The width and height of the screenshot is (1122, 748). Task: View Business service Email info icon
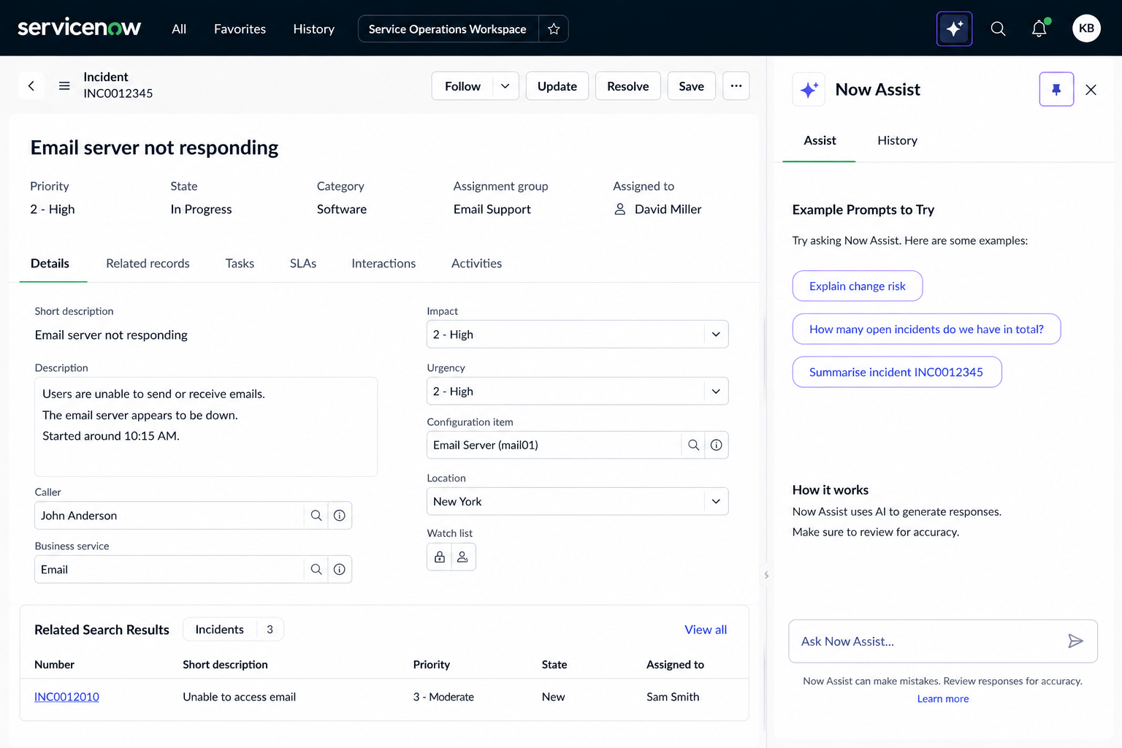click(340, 570)
